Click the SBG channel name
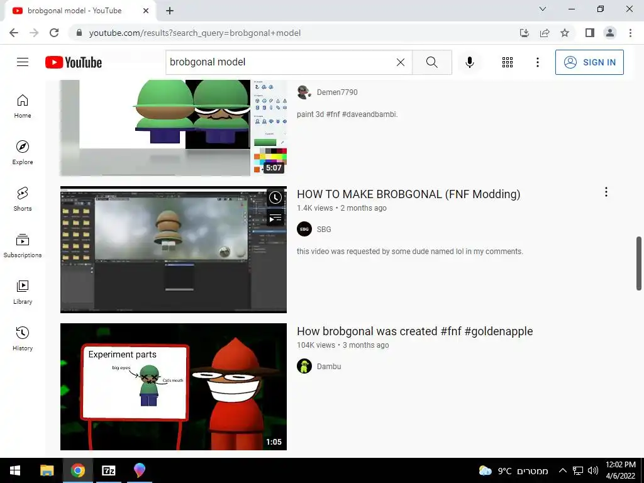 coord(324,229)
